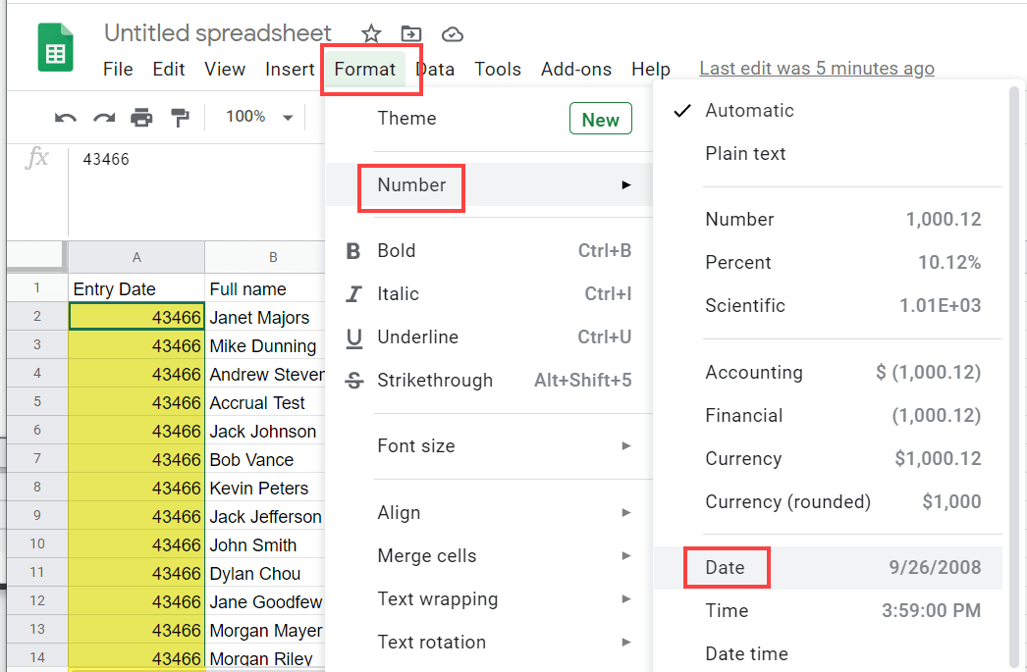Open the Tools menu
The width and height of the screenshot is (1027, 672).
tap(498, 70)
